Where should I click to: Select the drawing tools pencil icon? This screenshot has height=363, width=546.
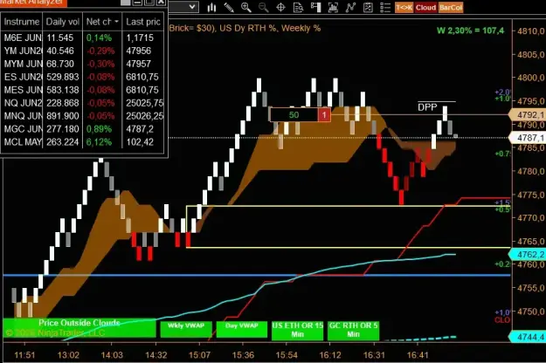coord(229,7)
